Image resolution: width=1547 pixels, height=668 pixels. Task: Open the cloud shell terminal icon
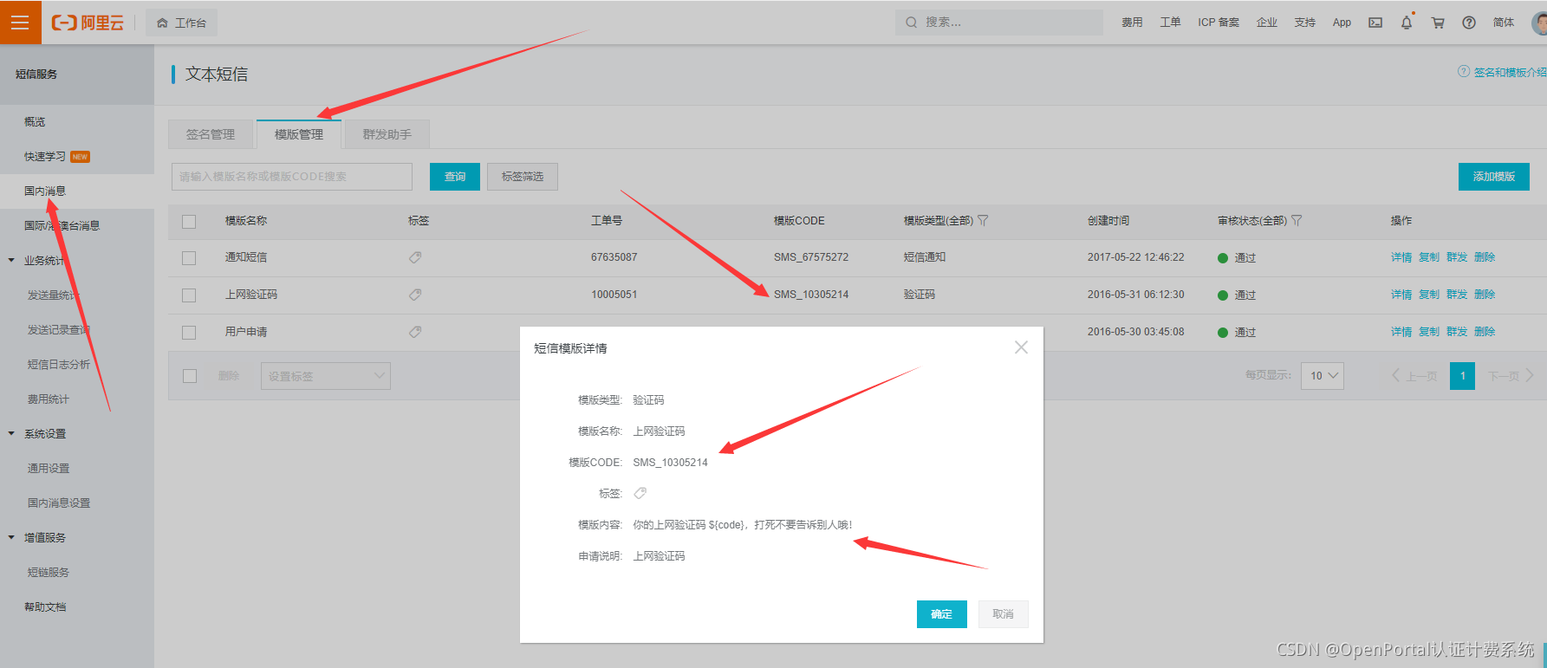[1375, 23]
